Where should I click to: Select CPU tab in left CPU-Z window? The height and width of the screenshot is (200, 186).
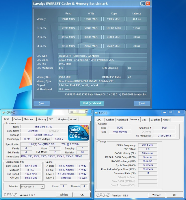pos(6,119)
